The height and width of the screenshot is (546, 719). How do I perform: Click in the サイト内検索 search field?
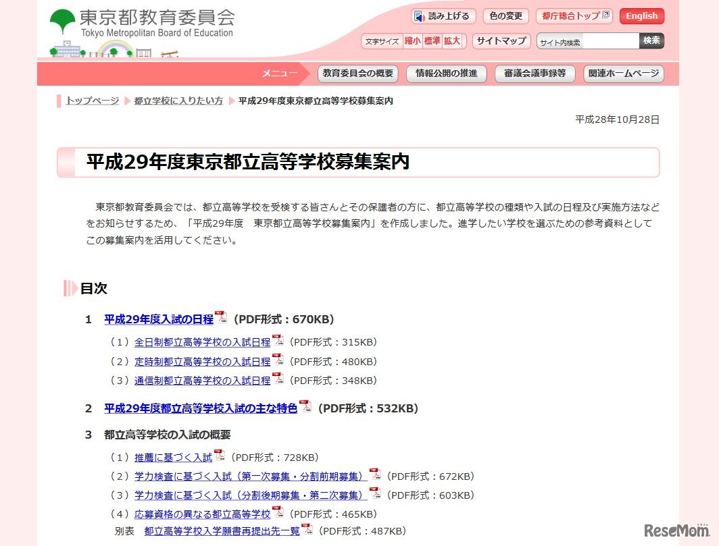pos(587,42)
